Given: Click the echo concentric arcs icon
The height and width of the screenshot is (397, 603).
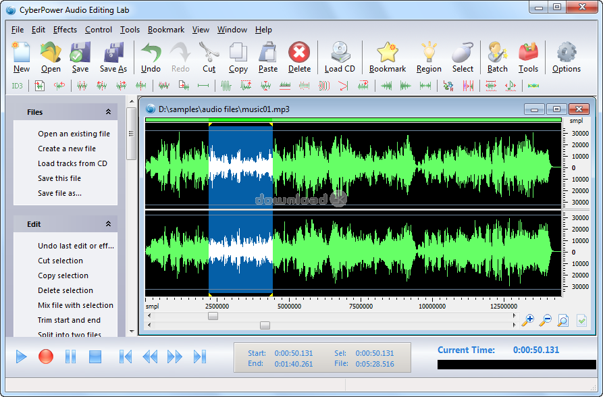Looking at the screenshot, I should point(324,85).
